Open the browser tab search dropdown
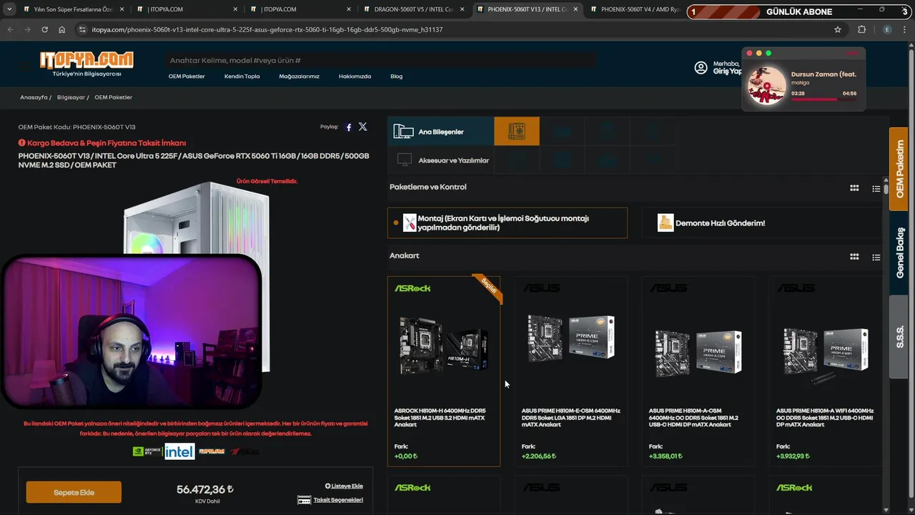This screenshot has height=515, width=915. tap(9, 9)
